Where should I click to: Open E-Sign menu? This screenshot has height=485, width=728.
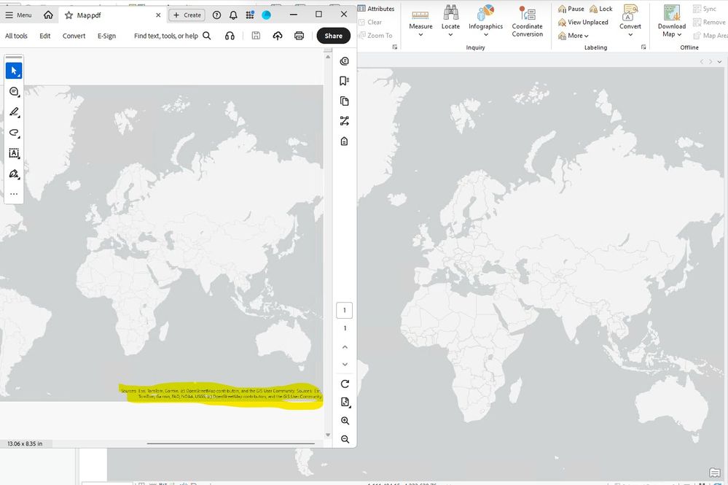tap(107, 36)
